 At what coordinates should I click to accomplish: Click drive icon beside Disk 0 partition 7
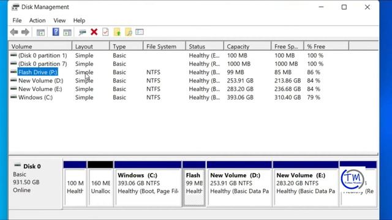click(13, 64)
